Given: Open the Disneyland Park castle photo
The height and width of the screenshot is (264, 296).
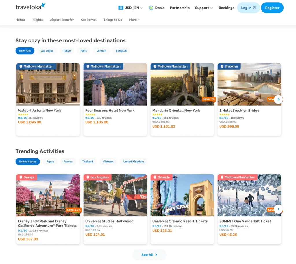Looking at the screenshot, I should click(x=48, y=196).
